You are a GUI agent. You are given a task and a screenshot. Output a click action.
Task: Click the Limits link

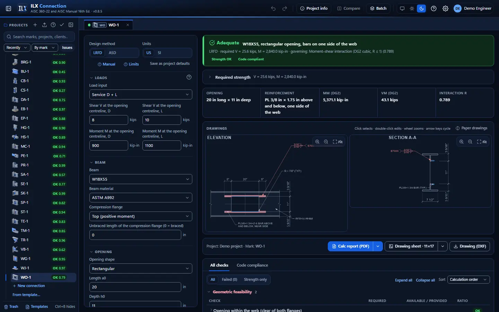pyautogui.click(x=131, y=64)
